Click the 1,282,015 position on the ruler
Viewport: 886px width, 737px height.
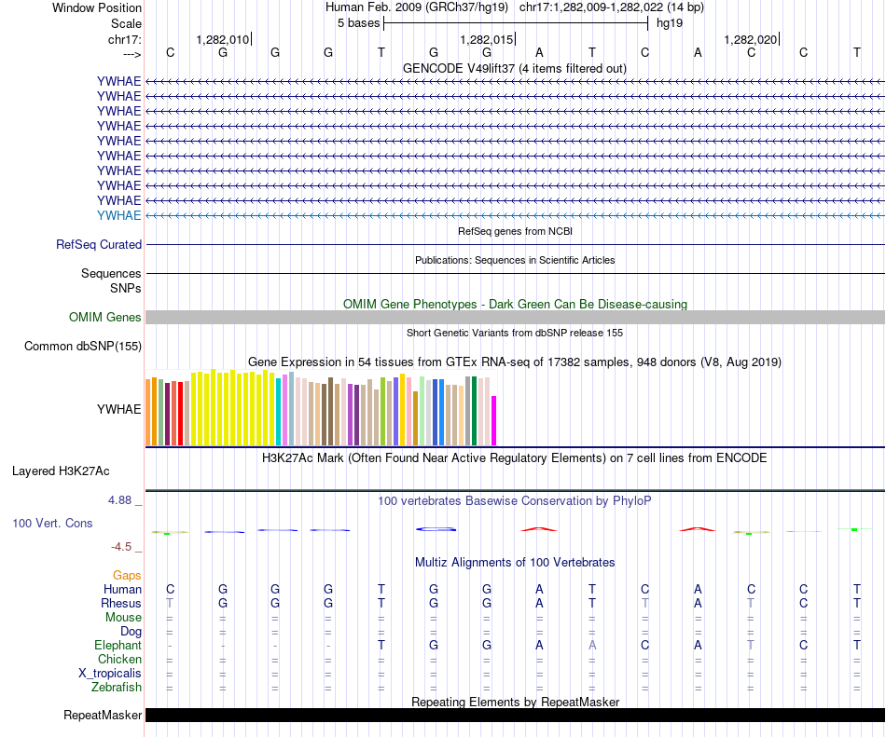tap(487, 40)
